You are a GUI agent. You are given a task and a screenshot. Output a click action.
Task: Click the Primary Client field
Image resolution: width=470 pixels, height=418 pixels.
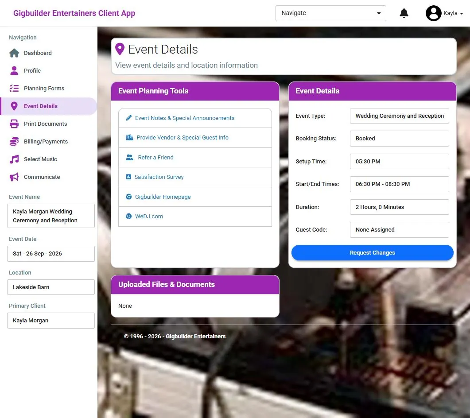tap(51, 320)
